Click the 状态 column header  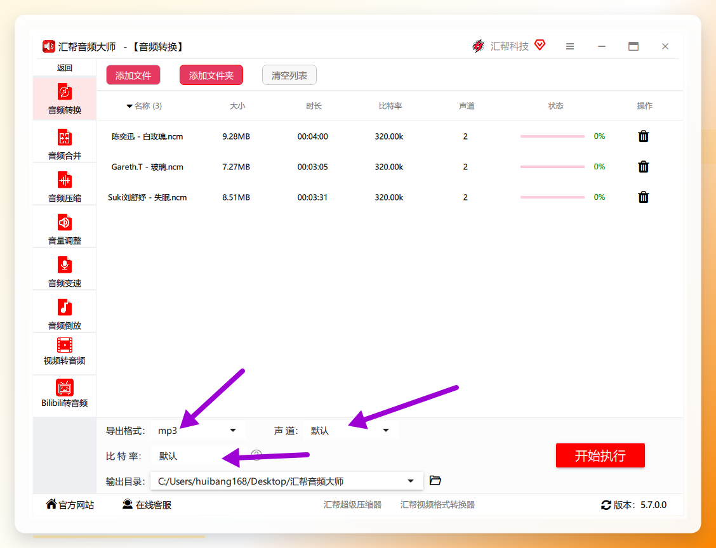click(x=555, y=106)
